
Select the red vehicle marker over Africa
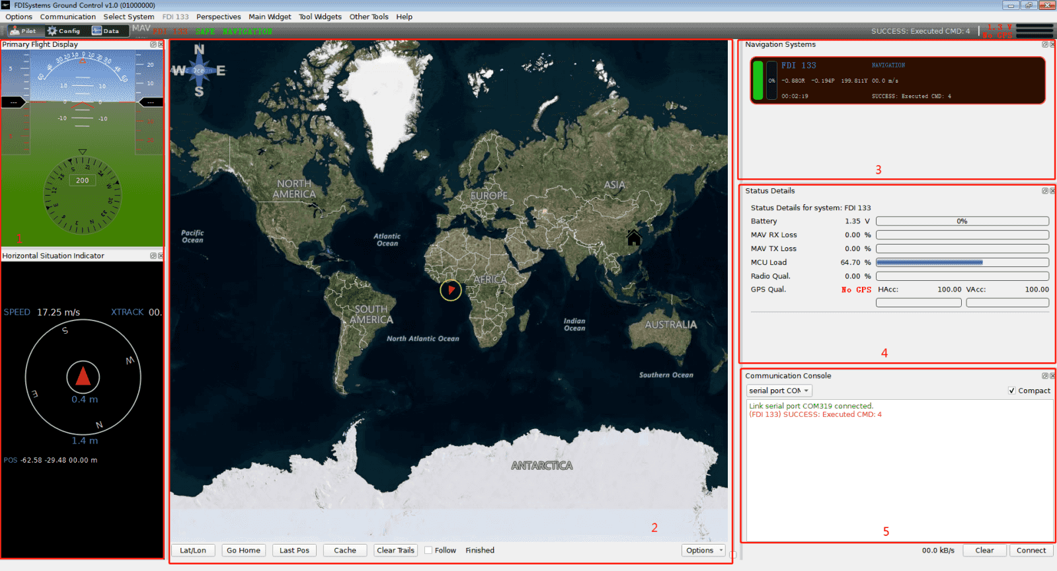tap(451, 289)
